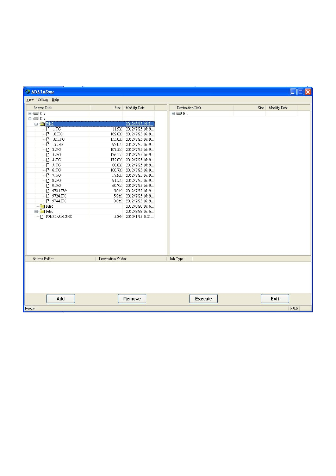Expand the File7 folder node

(x=36, y=212)
